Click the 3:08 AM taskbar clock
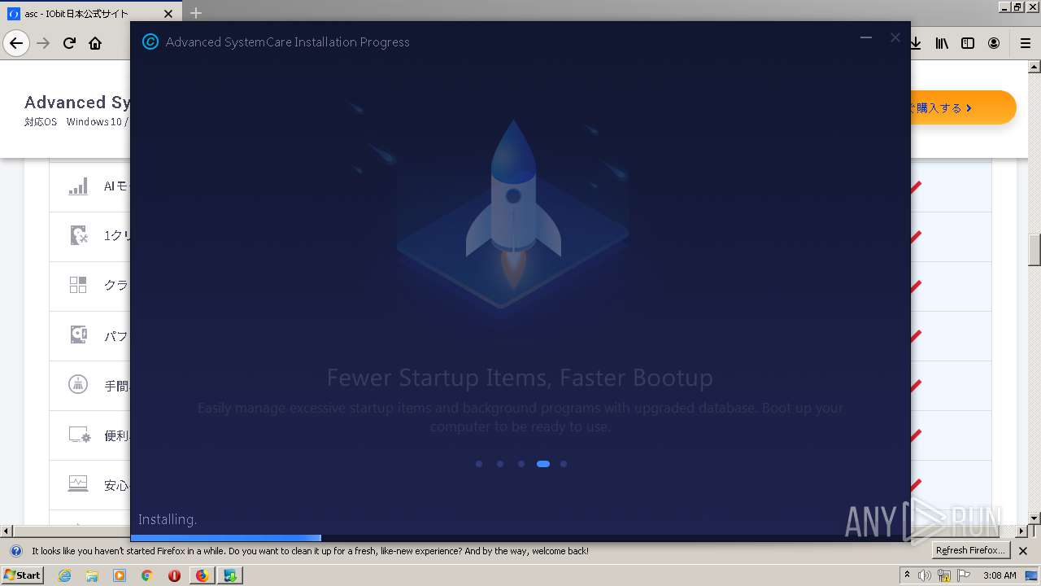Screen dimensions: 1041x586 tap(1000, 575)
